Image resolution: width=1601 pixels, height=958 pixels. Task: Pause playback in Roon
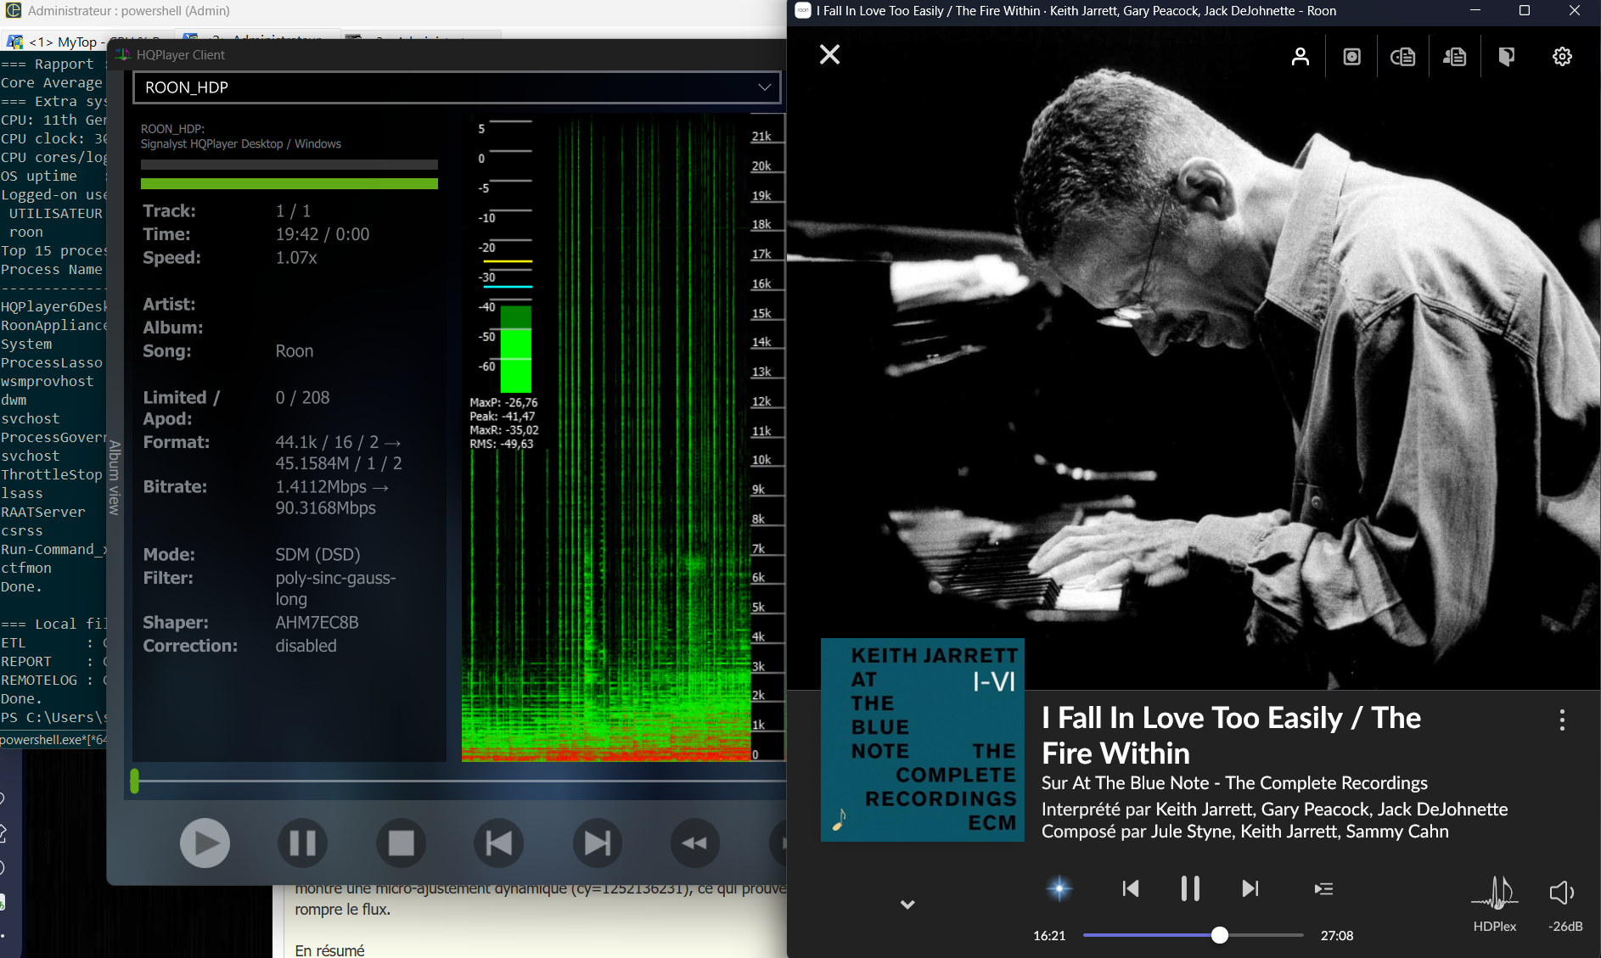[1190, 888]
